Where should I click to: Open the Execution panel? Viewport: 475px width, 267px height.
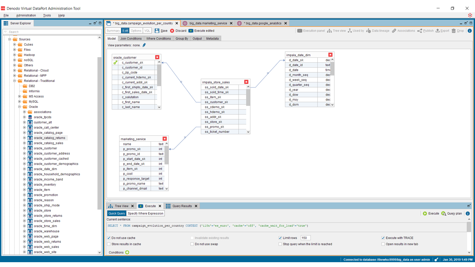pyautogui.click(x=311, y=31)
